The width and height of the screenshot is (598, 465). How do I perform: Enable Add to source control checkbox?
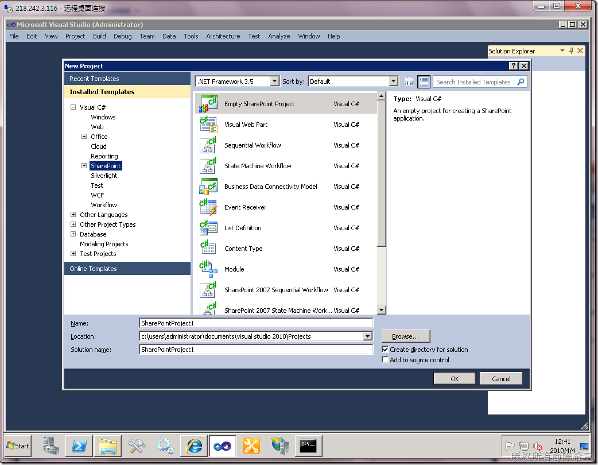(x=385, y=360)
